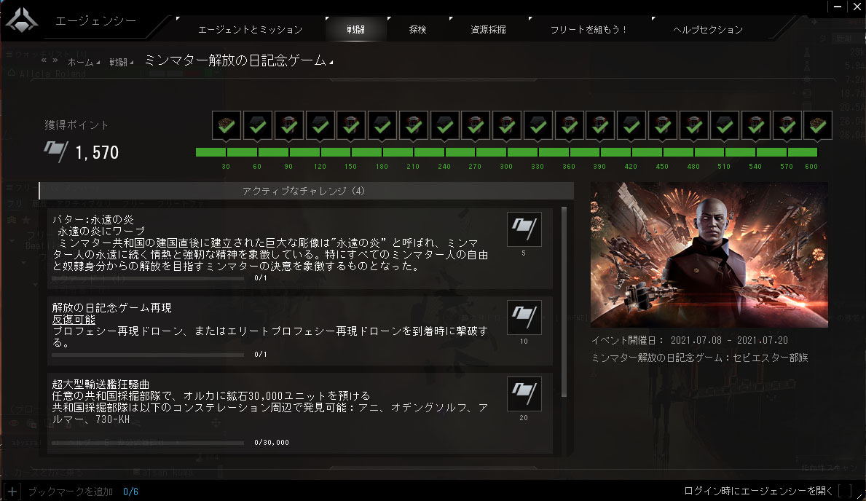Click the 0/30,000 progress bar
Screen dimensions: 866x501
coord(147,443)
